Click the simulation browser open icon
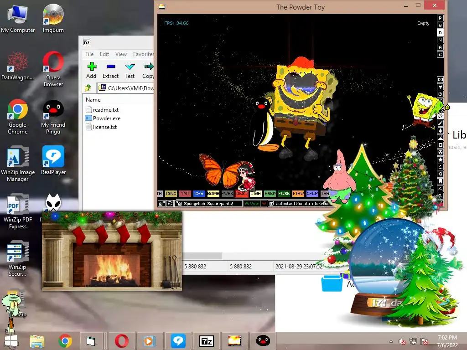This screenshot has width=467, height=350. coord(161,204)
